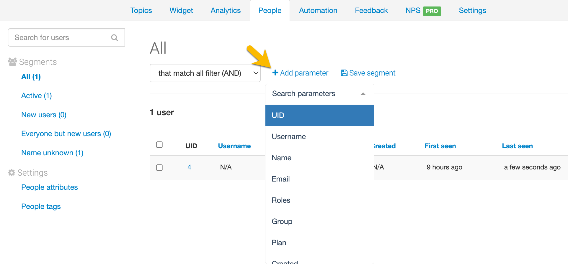Click the magnifier icon in user search
568x277 pixels.
coord(115,38)
